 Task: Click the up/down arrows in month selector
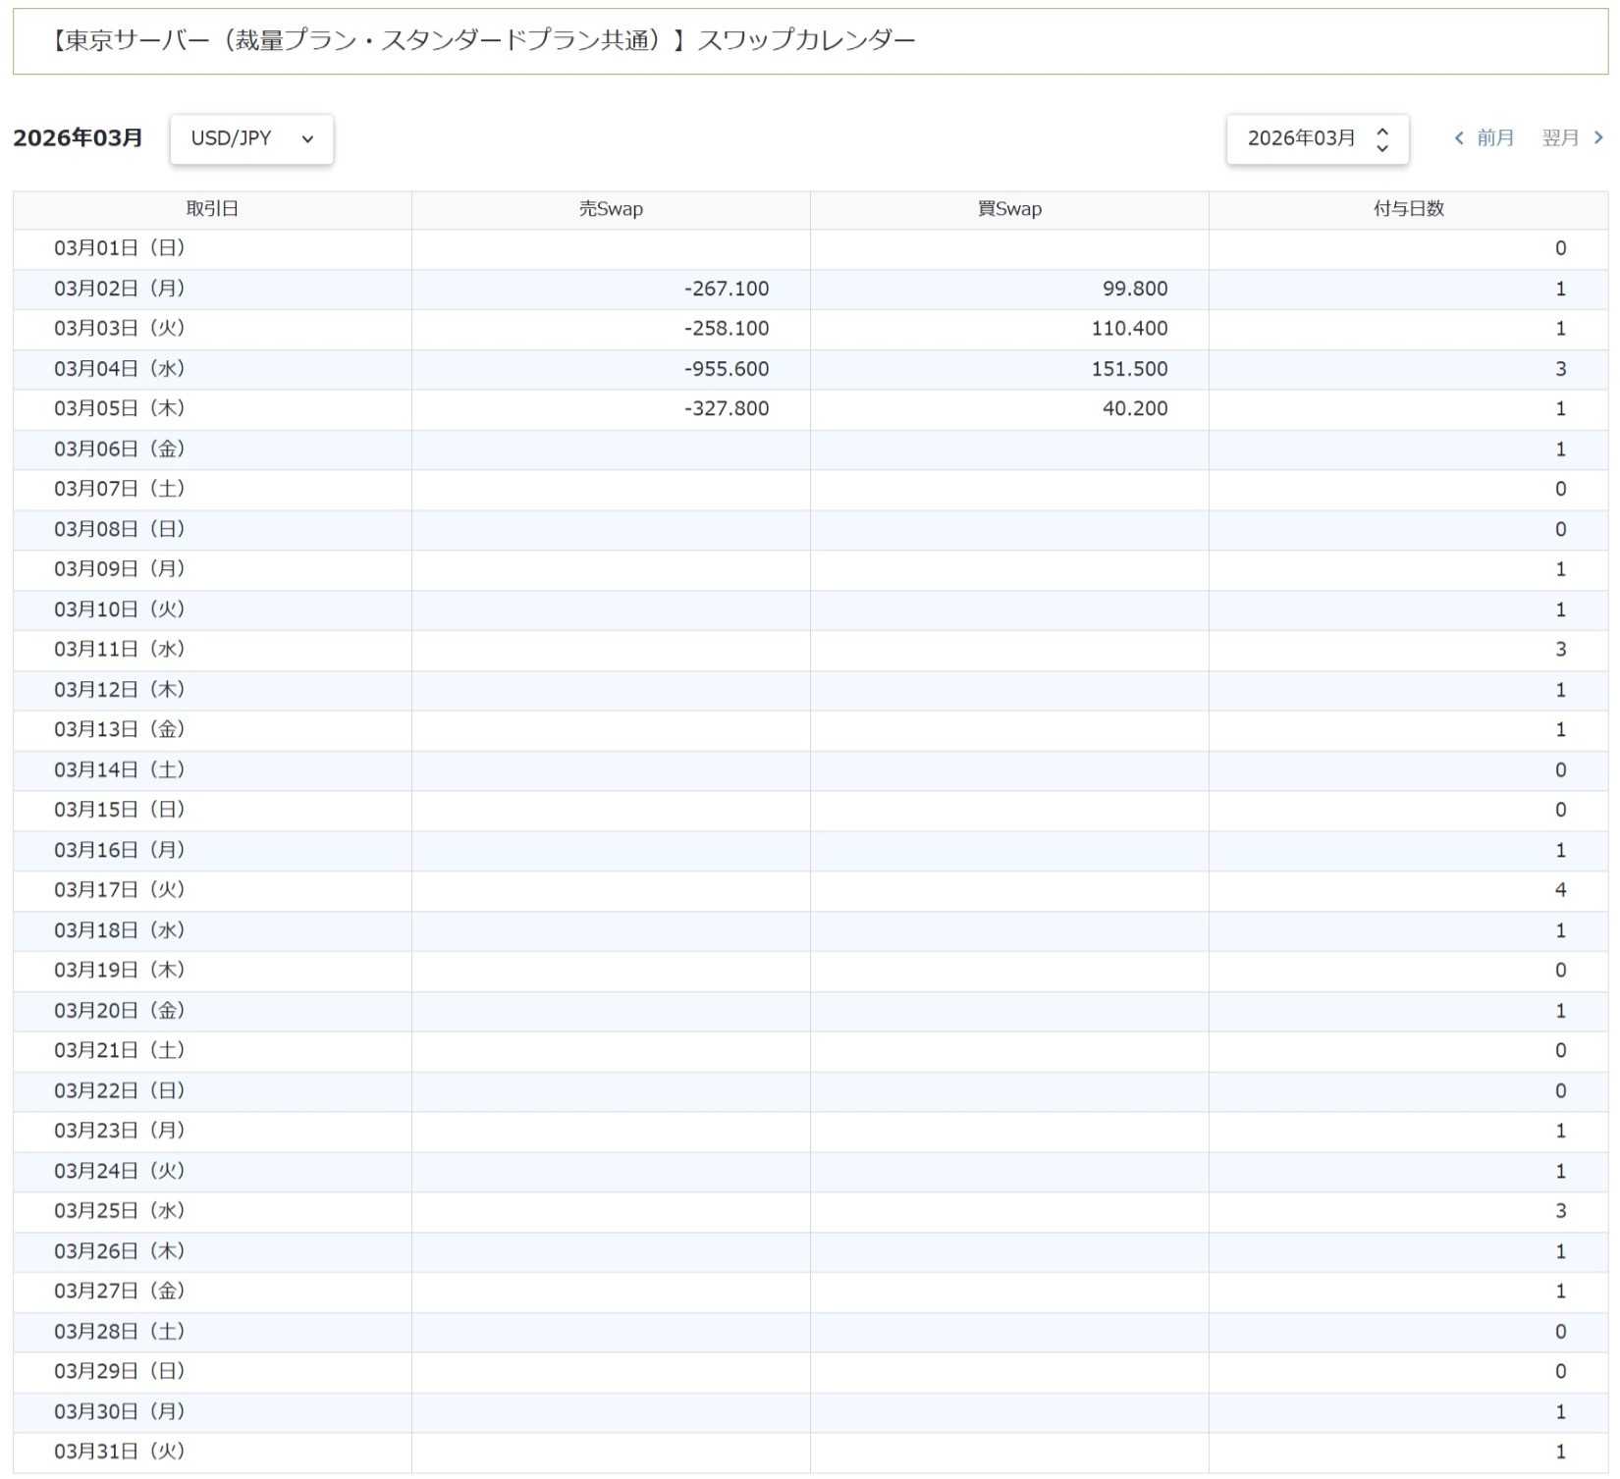tap(1382, 138)
